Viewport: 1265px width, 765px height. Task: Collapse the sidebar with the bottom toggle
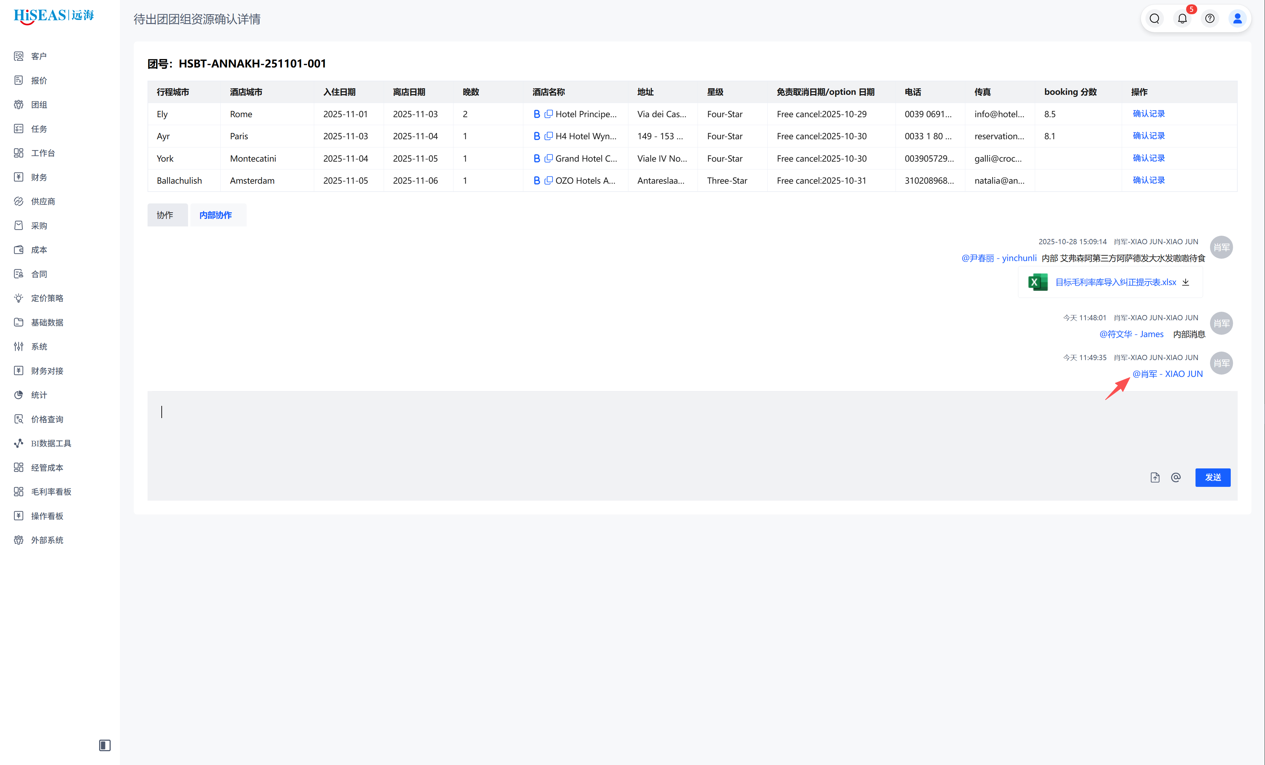pyautogui.click(x=105, y=745)
